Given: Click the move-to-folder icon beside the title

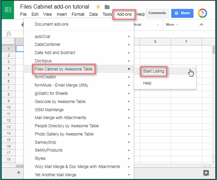Looking at the screenshot, I should coord(107,7).
